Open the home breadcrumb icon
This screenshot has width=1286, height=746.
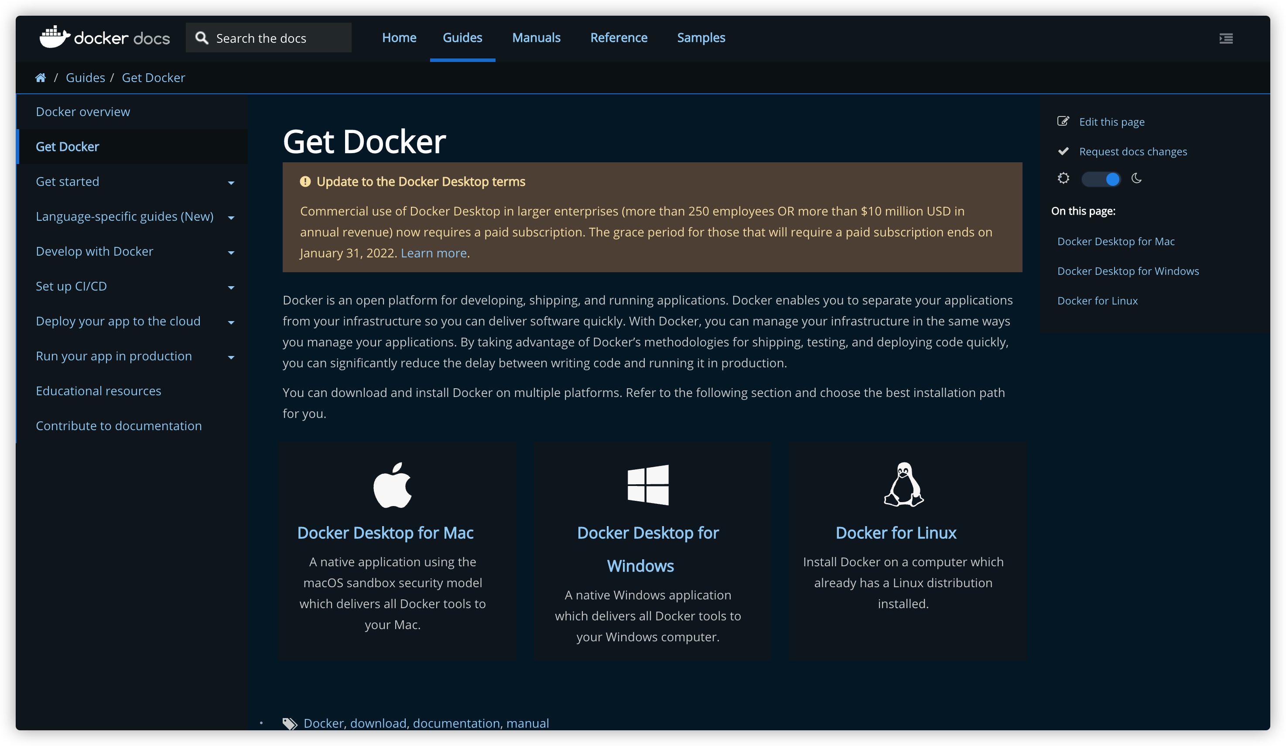click(x=41, y=78)
